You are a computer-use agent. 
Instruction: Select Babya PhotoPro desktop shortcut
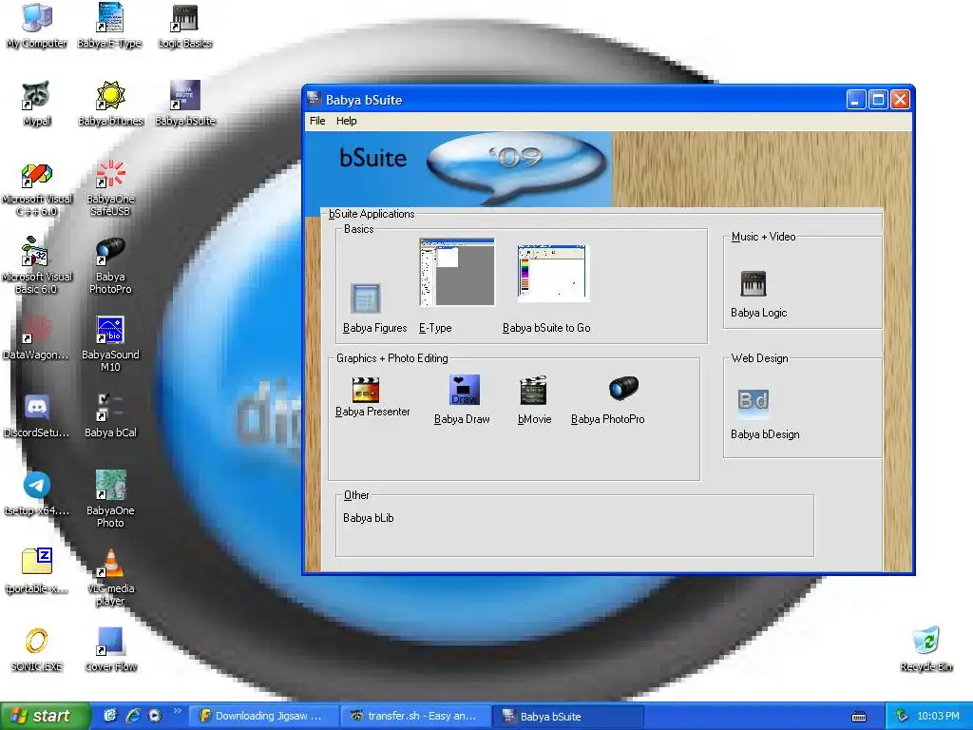point(110,266)
